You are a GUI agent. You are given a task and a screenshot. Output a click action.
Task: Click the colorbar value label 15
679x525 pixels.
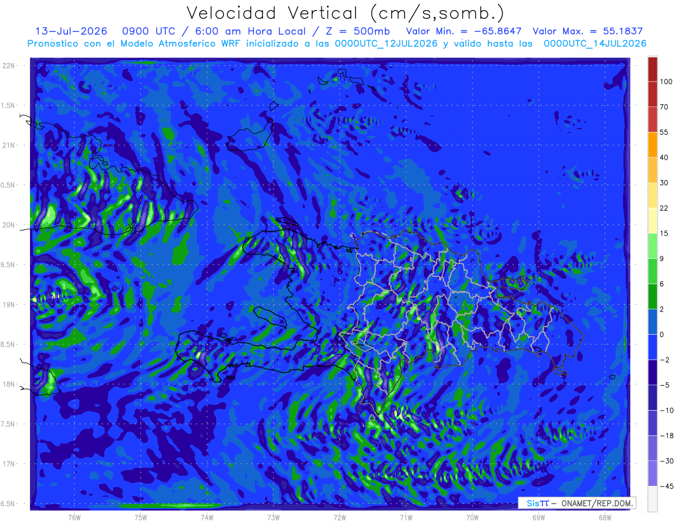[664, 233]
